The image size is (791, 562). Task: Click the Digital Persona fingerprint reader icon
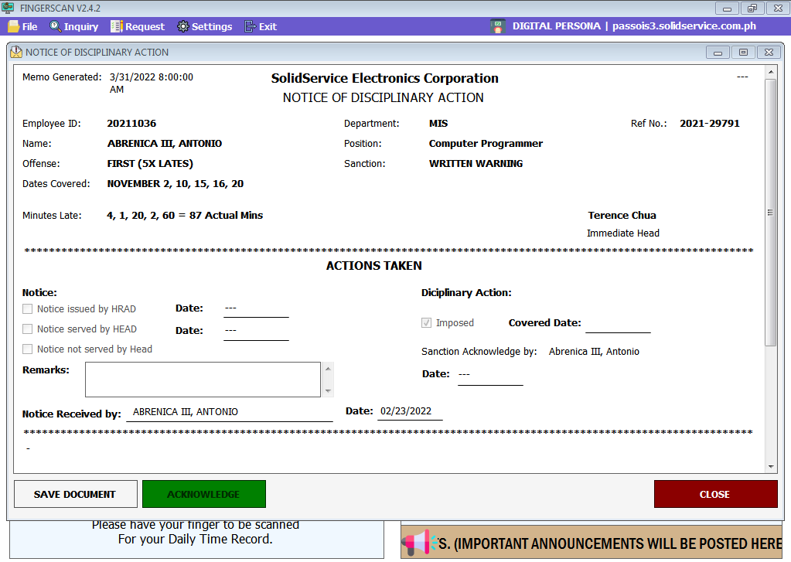click(498, 26)
